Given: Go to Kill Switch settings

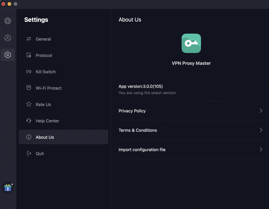Looking at the screenshot, I should (x=46, y=72).
